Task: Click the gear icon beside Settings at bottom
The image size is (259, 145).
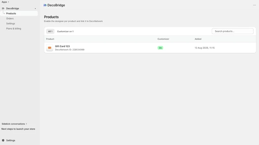Action: [x=3, y=140]
